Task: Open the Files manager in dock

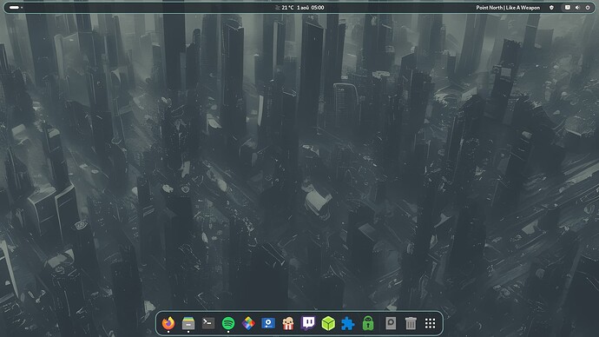Action: tap(188, 323)
